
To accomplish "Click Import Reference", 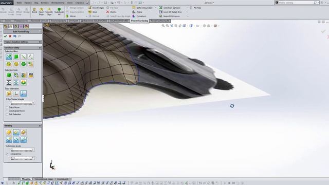I will coord(169,16).
